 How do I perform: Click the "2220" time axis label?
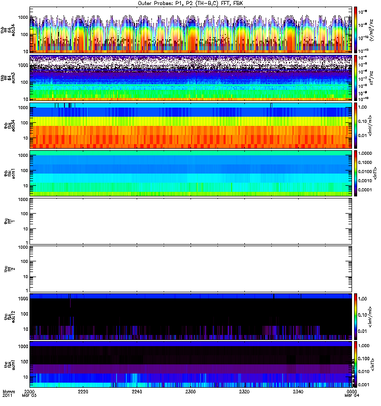[x=83, y=391]
